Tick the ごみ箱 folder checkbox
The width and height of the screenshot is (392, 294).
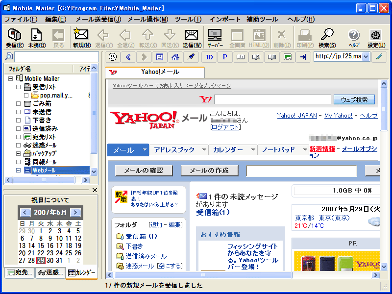(18, 103)
